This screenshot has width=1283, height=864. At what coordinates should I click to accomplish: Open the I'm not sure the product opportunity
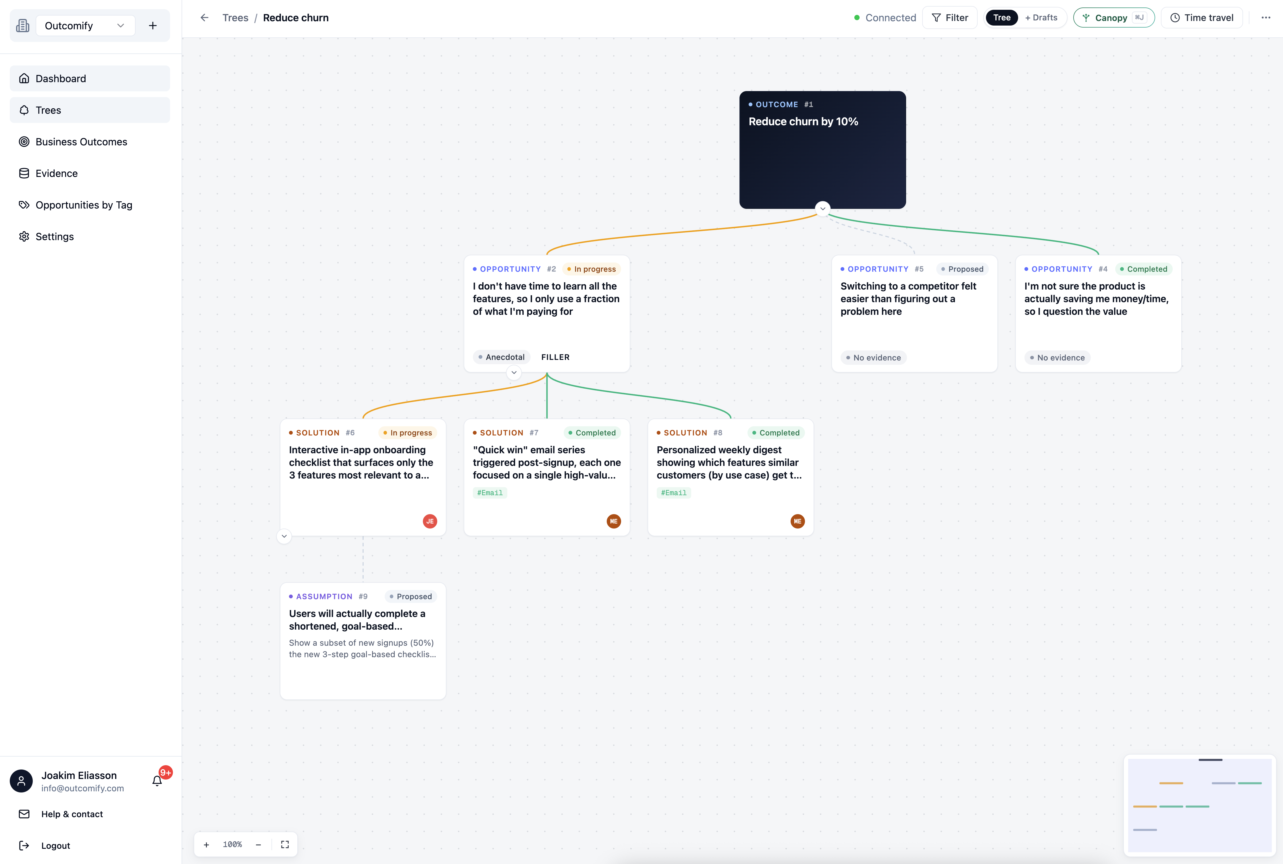point(1098,313)
